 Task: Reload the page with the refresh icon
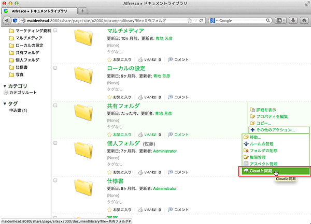[200, 21]
